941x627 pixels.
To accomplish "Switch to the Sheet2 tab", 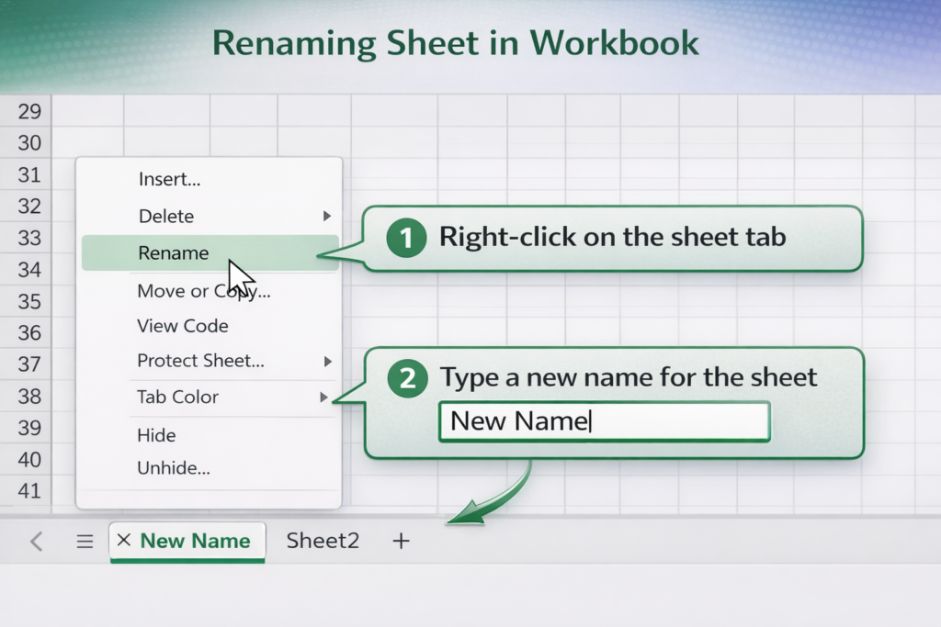I will point(322,541).
